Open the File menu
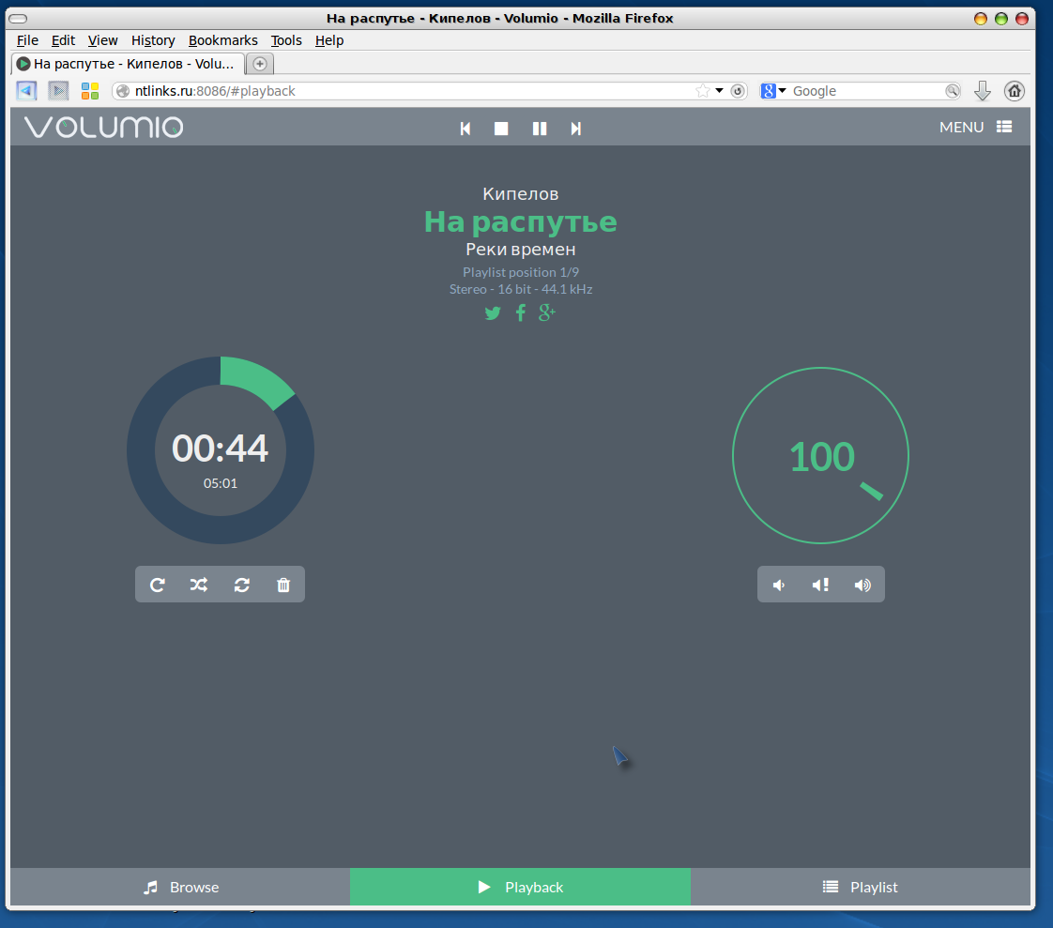Viewport: 1053px width, 928px height. click(27, 40)
